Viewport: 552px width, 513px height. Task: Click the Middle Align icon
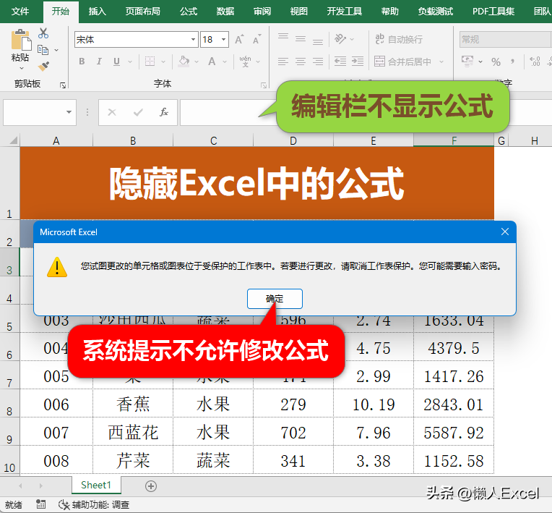pos(301,39)
